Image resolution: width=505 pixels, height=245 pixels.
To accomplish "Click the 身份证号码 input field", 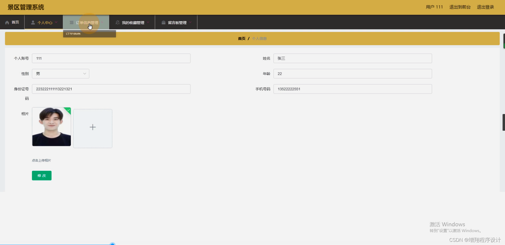I will point(111,89).
